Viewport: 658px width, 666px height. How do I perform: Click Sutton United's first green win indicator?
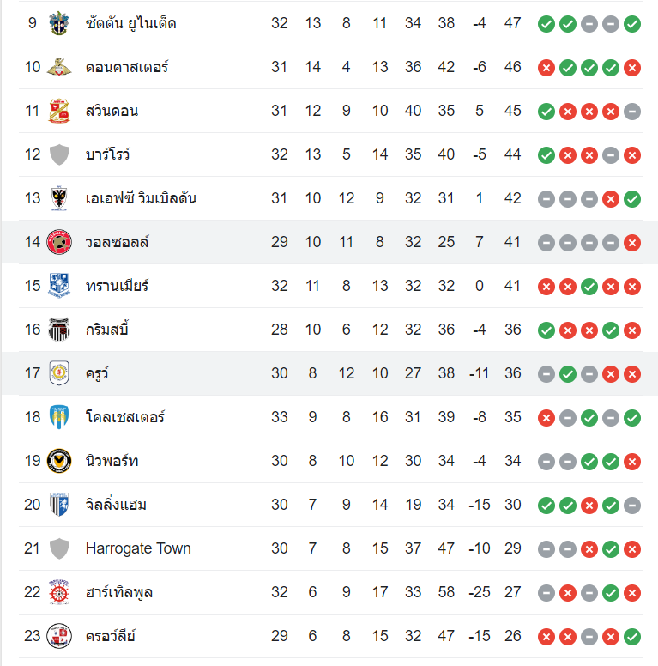click(x=546, y=24)
